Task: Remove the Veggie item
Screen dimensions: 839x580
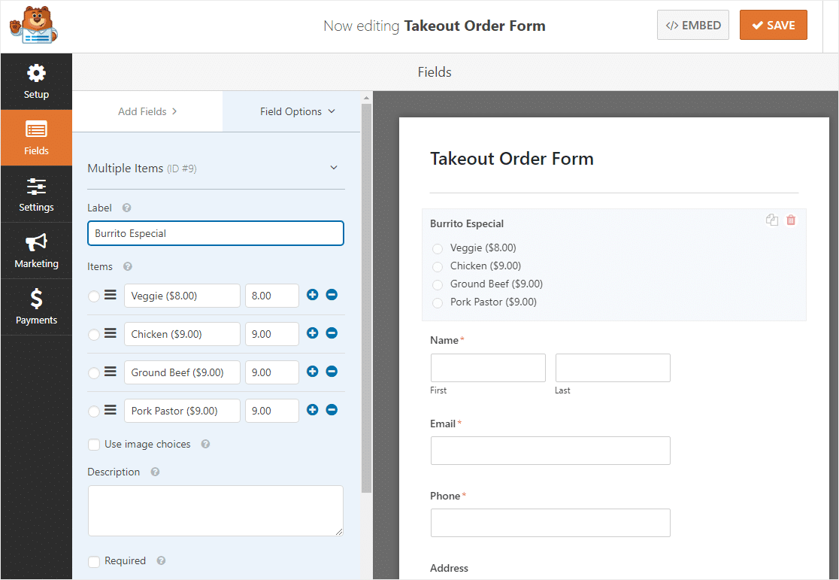Action: tap(332, 295)
